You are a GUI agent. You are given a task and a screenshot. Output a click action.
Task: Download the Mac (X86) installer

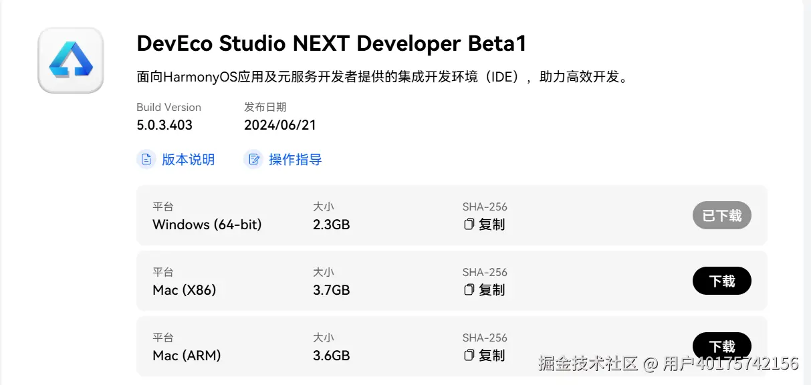coord(721,281)
